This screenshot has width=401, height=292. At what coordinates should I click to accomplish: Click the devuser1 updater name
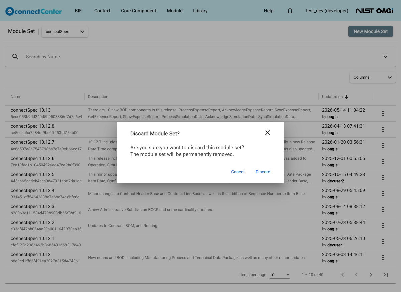(336, 245)
